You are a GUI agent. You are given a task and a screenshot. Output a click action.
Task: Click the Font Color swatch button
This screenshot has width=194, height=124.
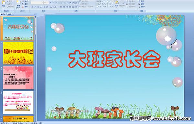click(x=55, y=7)
